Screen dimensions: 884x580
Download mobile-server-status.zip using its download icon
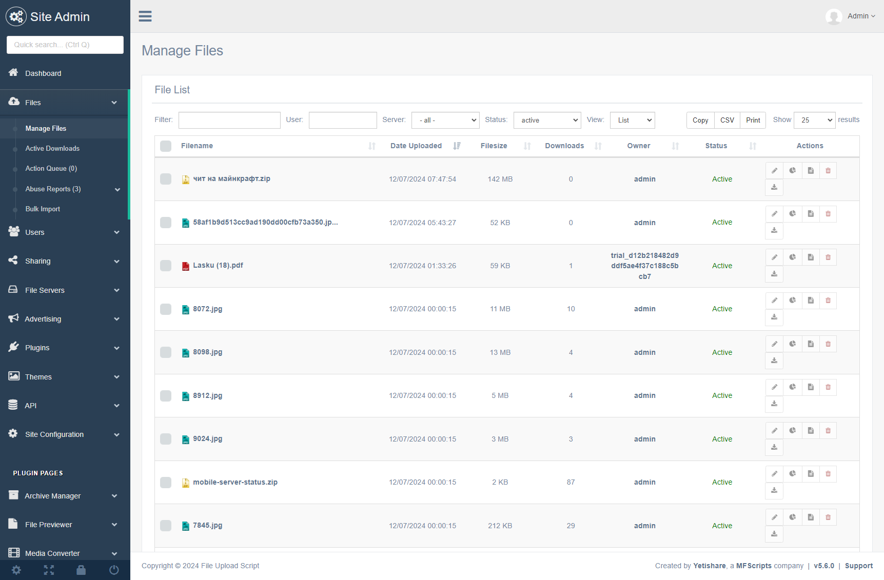[x=774, y=491]
